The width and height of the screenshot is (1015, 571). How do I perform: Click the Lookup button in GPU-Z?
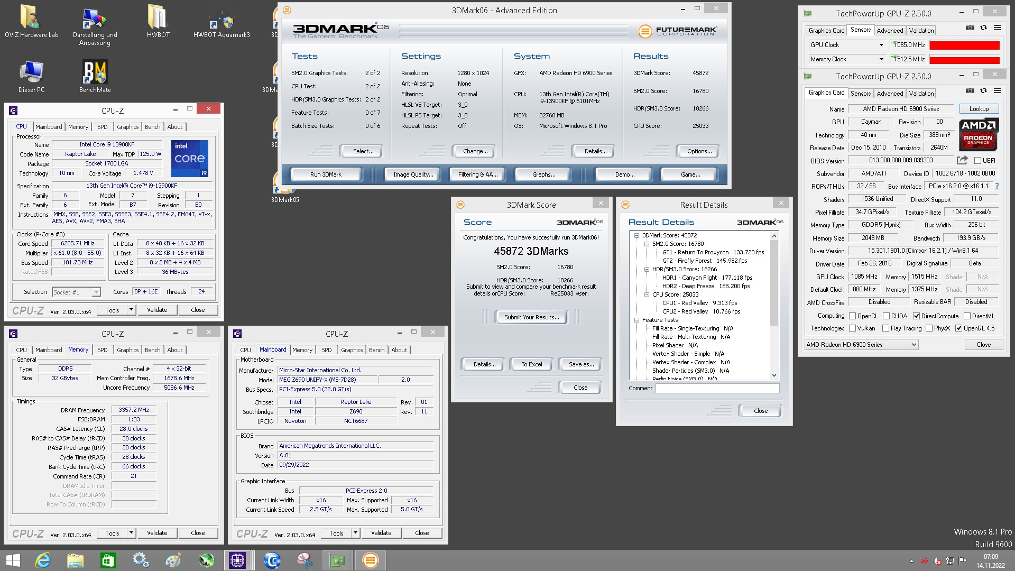[979, 109]
